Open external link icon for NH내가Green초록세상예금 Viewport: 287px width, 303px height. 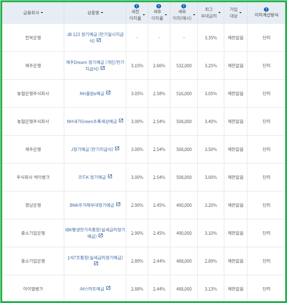(x=121, y=120)
